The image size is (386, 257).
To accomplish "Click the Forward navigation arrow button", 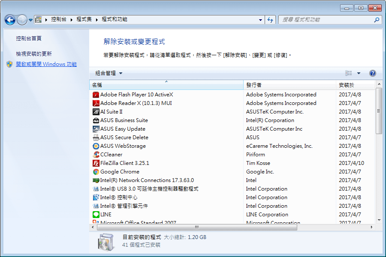I will [x=22, y=20].
